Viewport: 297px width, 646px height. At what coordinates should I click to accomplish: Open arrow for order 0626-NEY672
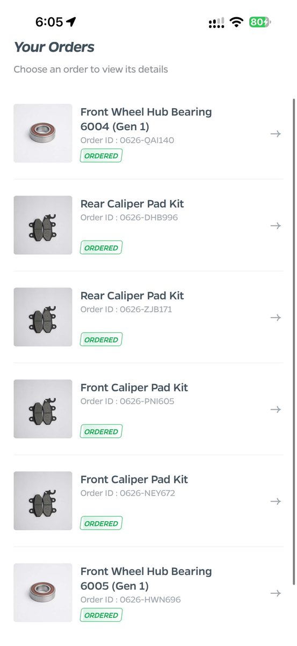point(276,501)
